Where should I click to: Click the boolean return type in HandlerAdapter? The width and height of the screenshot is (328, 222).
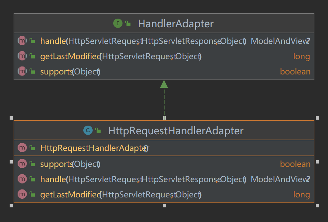[x=295, y=72]
